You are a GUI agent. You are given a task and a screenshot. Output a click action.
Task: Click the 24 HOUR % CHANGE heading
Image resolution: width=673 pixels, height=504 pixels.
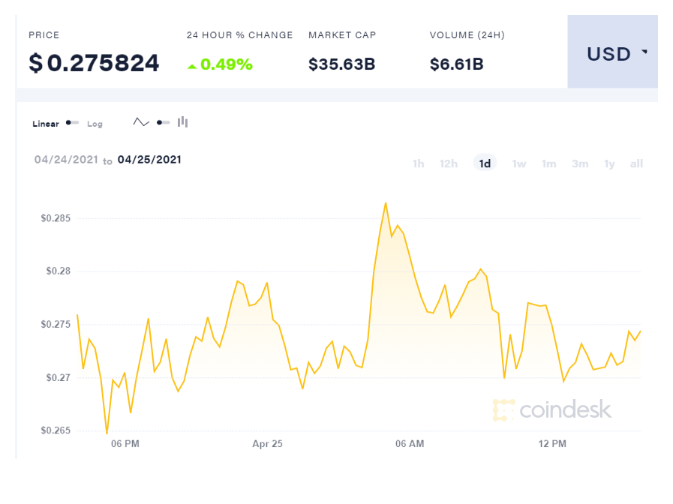click(x=239, y=35)
